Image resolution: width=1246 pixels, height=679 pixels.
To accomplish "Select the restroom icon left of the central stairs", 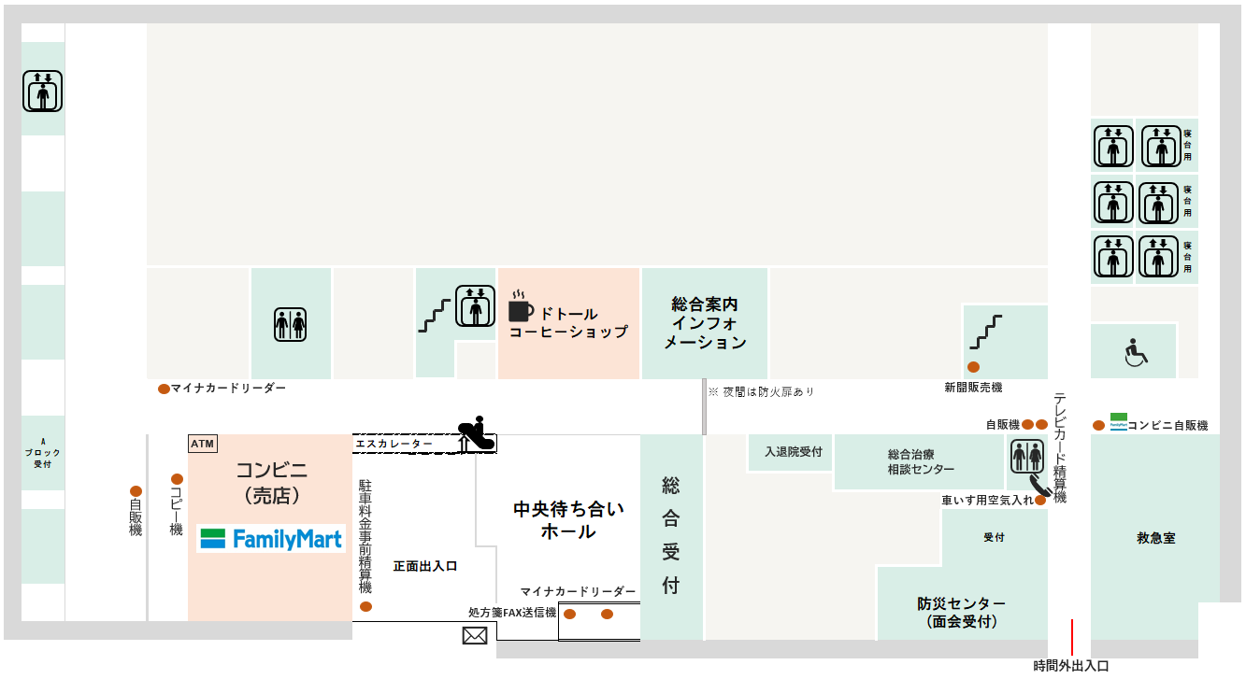I will 290,324.
